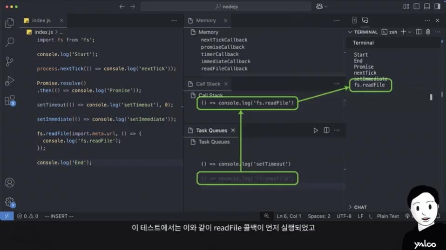Click immediateCallback in Memory
The width and height of the screenshot is (446, 250).
point(225,61)
